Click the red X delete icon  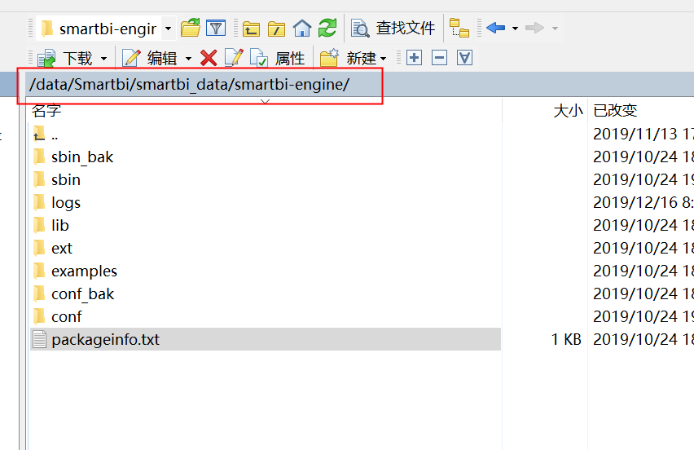209,58
